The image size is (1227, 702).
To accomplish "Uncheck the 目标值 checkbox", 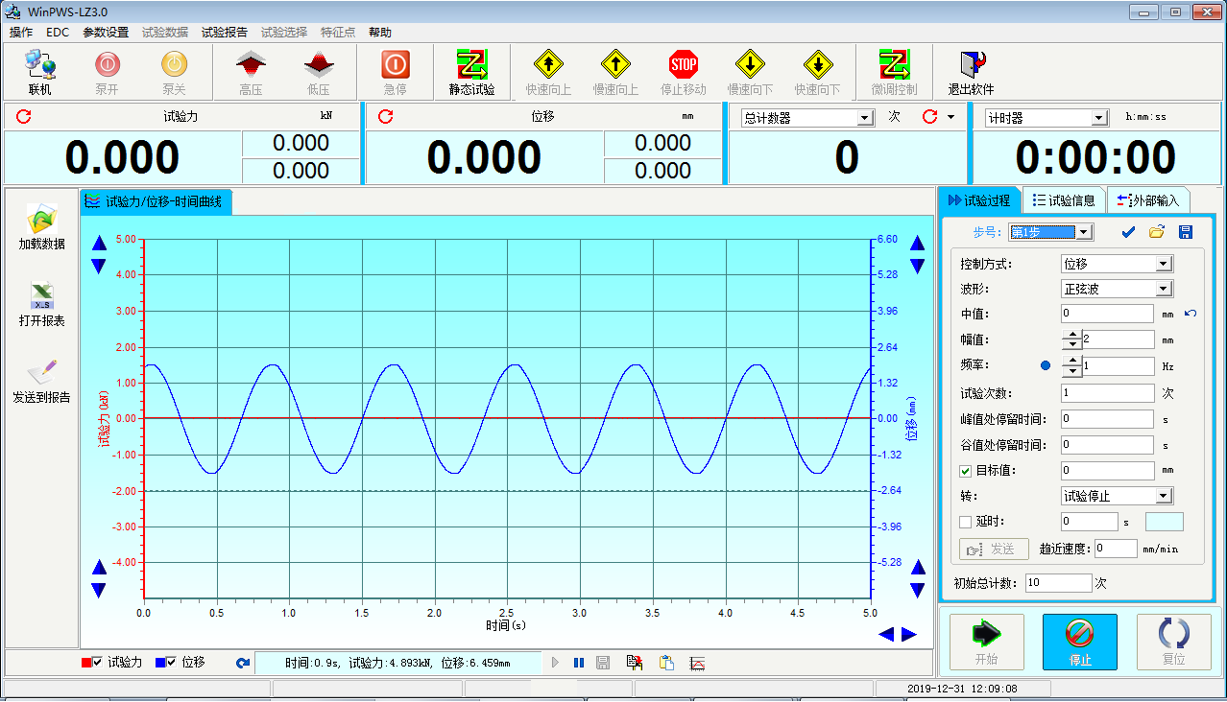I will tap(966, 471).
